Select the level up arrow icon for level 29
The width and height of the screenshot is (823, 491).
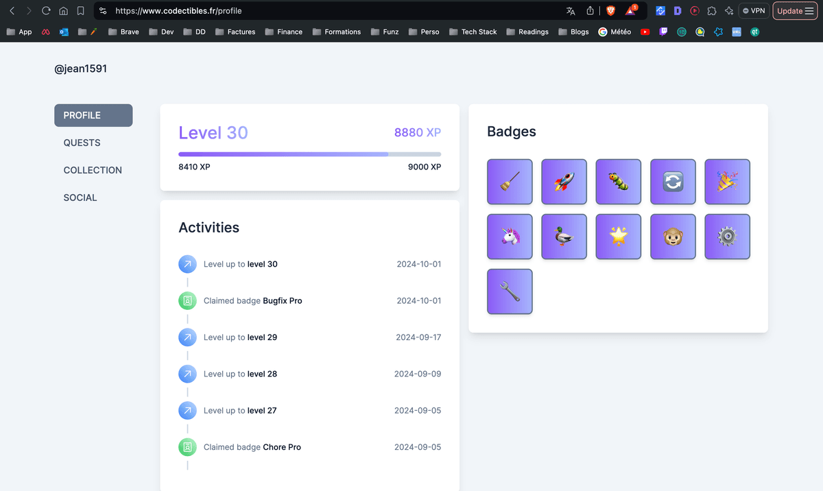pyautogui.click(x=187, y=337)
